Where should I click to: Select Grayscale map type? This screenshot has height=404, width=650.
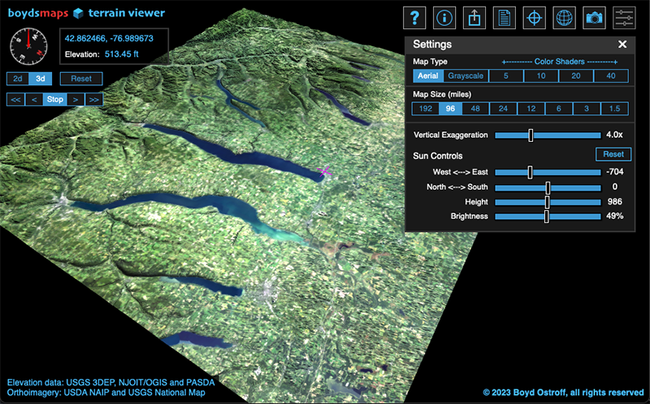pos(466,76)
